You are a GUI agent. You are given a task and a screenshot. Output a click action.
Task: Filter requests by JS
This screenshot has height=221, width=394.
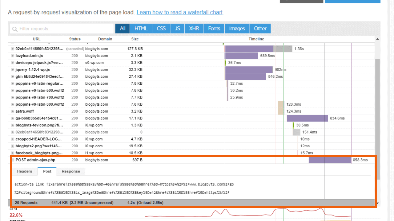177,29
